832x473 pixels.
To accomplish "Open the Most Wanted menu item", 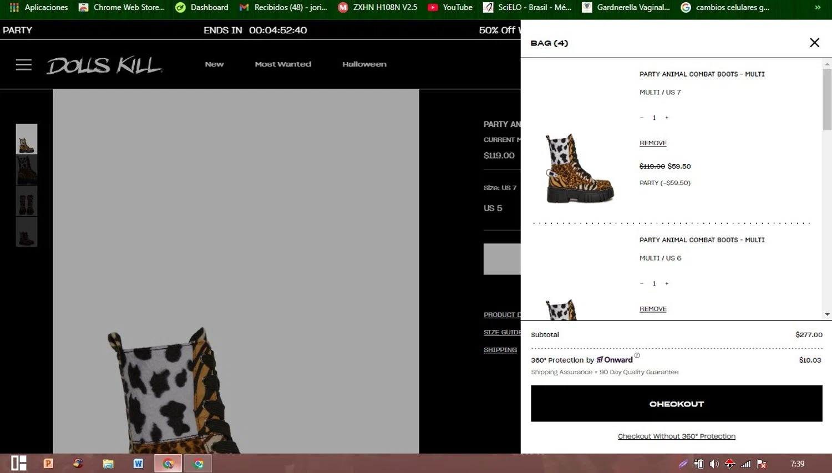I will pyautogui.click(x=283, y=64).
